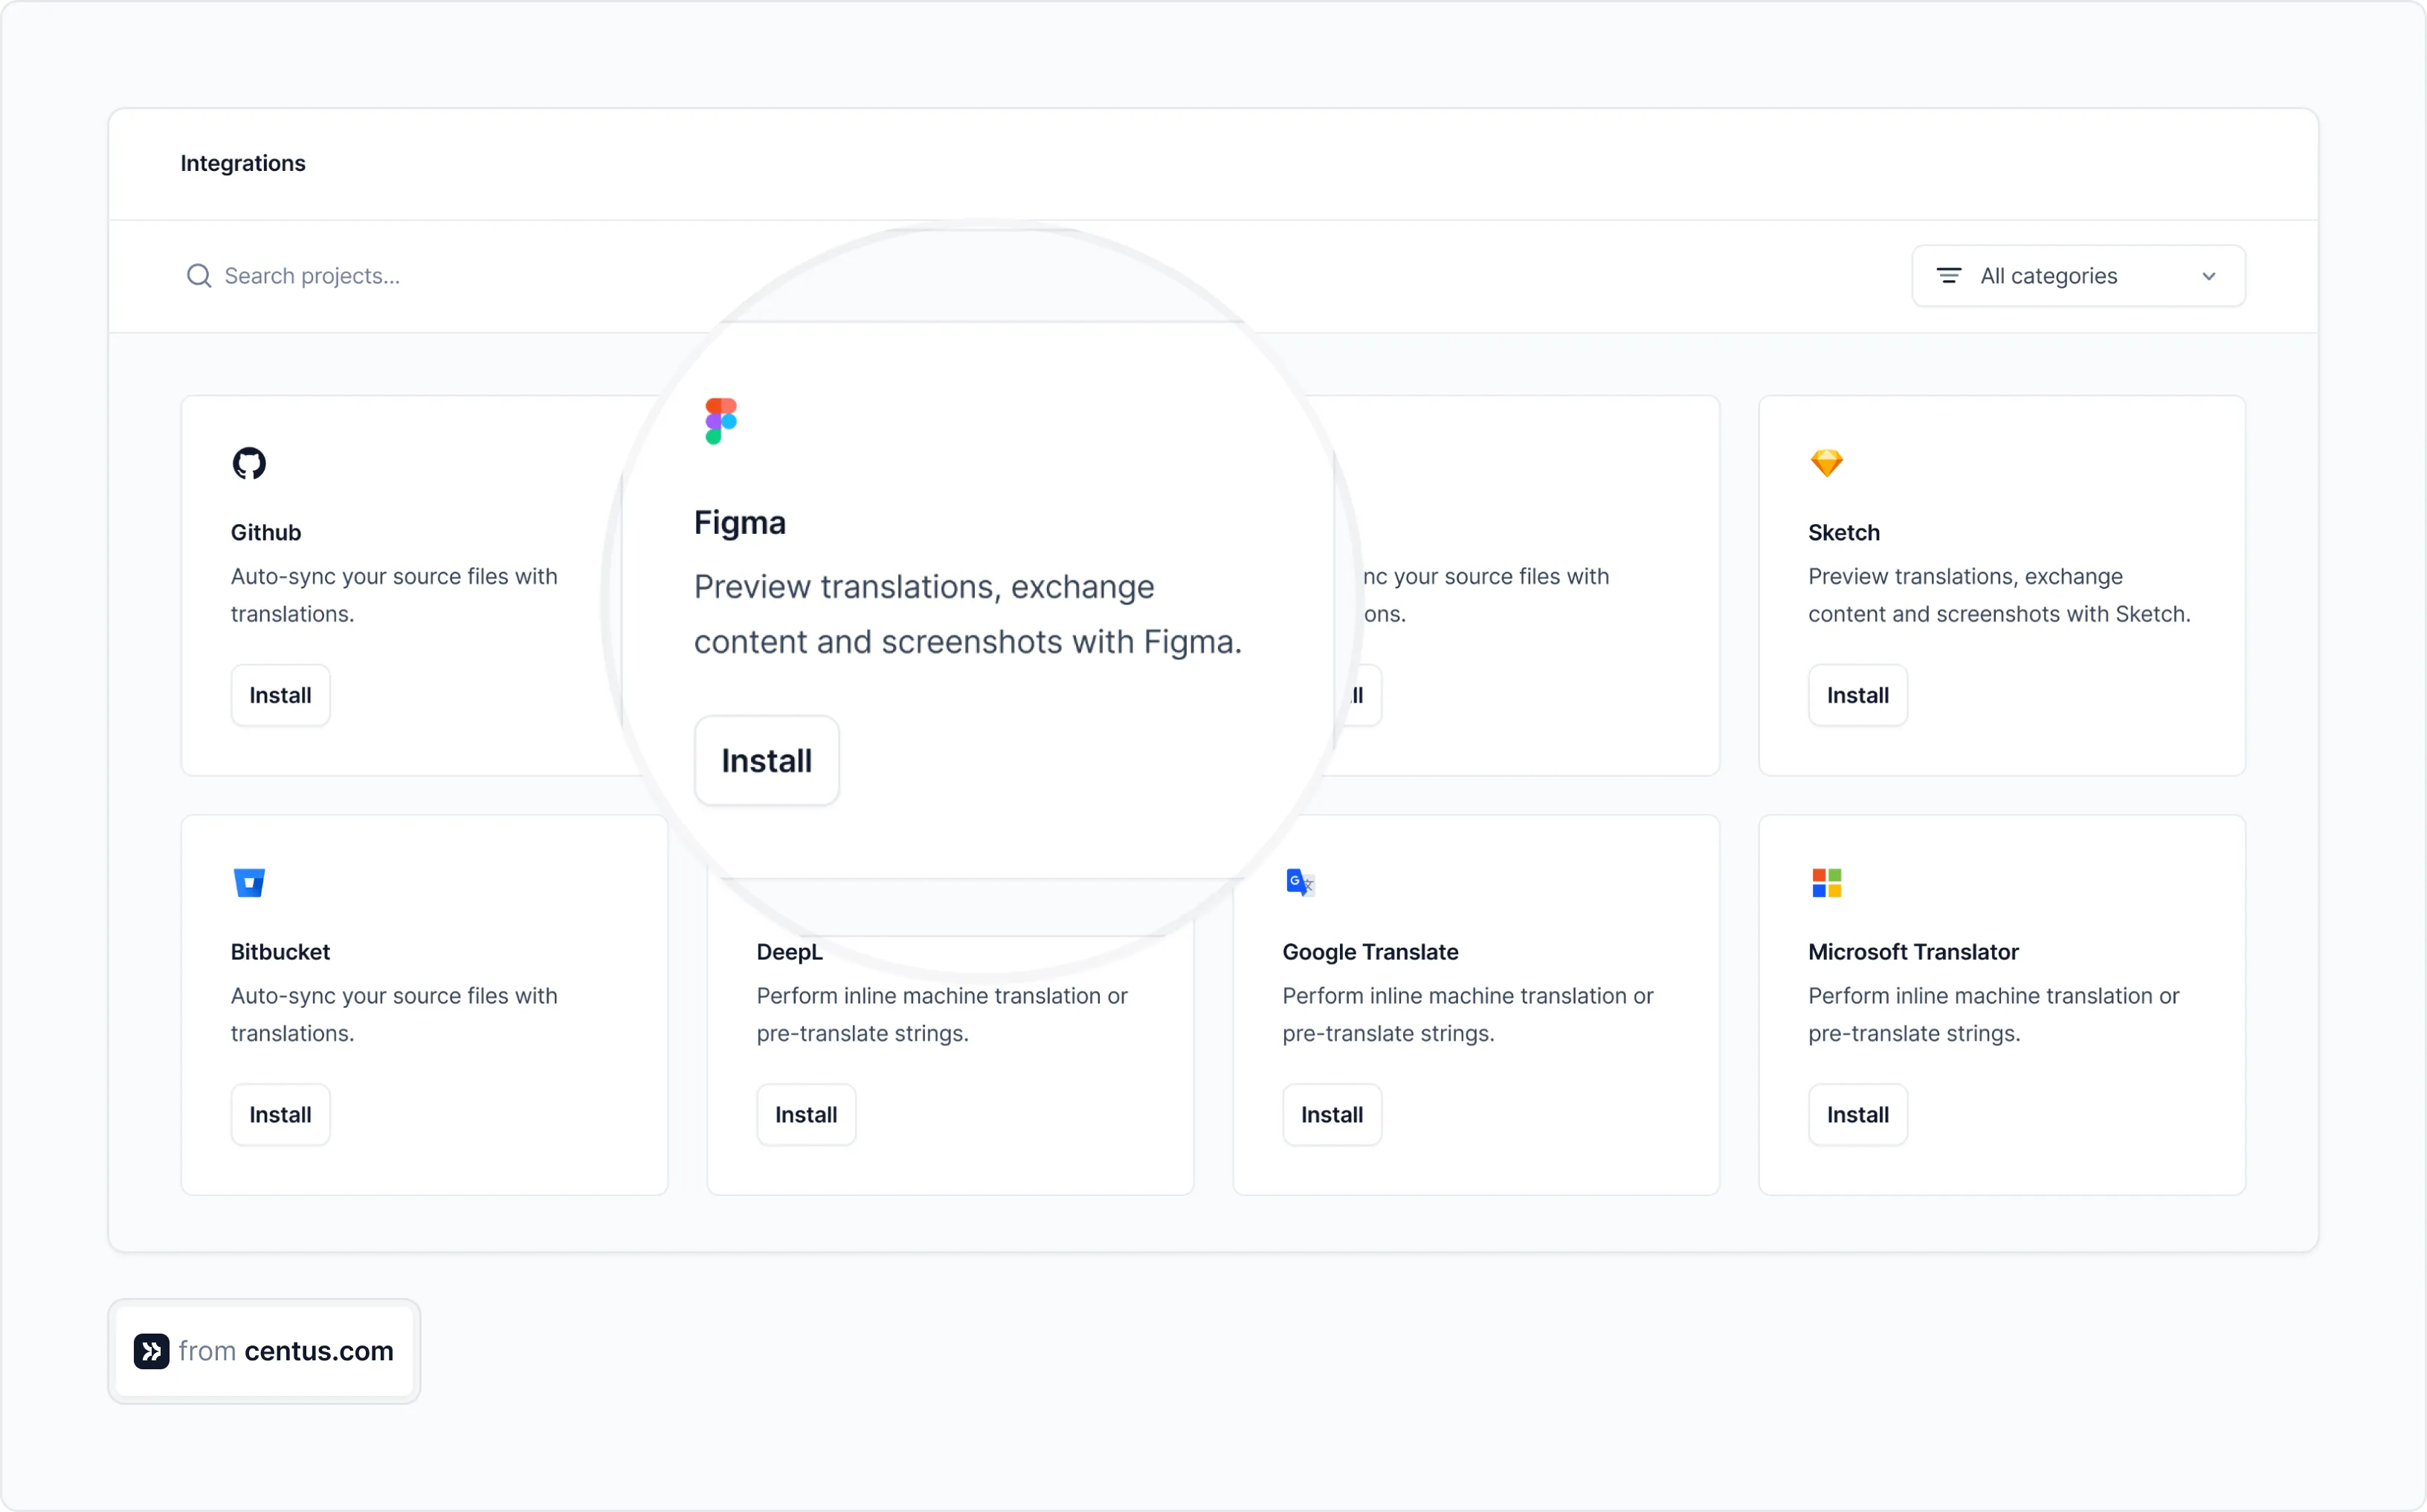Install the Figma integration

point(766,760)
